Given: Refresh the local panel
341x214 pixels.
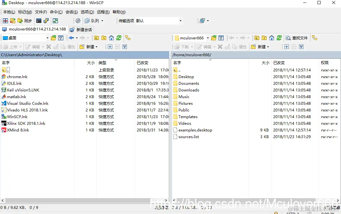Looking at the screenshot, I should (119, 38).
